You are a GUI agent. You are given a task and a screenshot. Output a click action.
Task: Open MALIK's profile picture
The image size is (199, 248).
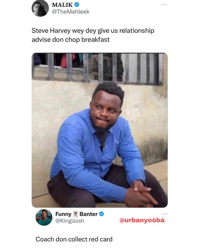[x=40, y=8]
